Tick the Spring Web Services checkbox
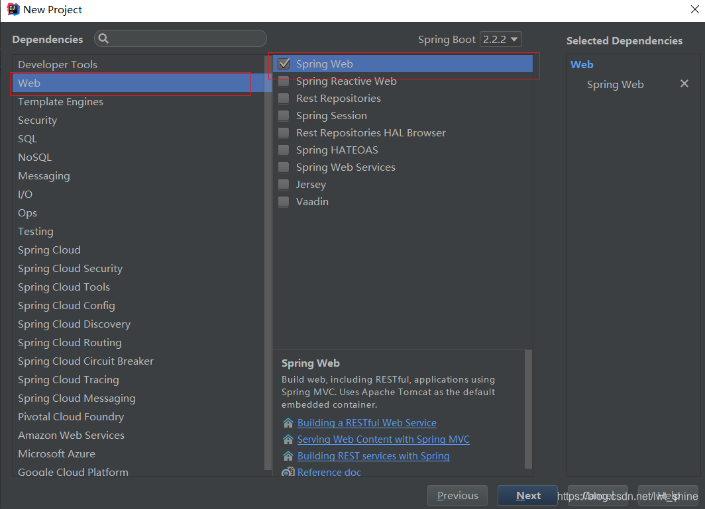The height and width of the screenshot is (509, 705). [284, 167]
